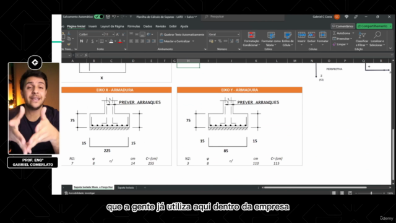Expand the quick access toolbar customization menu
The width and height of the screenshot is (396, 223).
(131, 17)
